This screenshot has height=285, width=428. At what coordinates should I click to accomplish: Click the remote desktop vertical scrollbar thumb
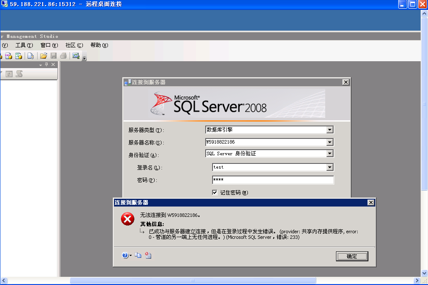(424, 104)
